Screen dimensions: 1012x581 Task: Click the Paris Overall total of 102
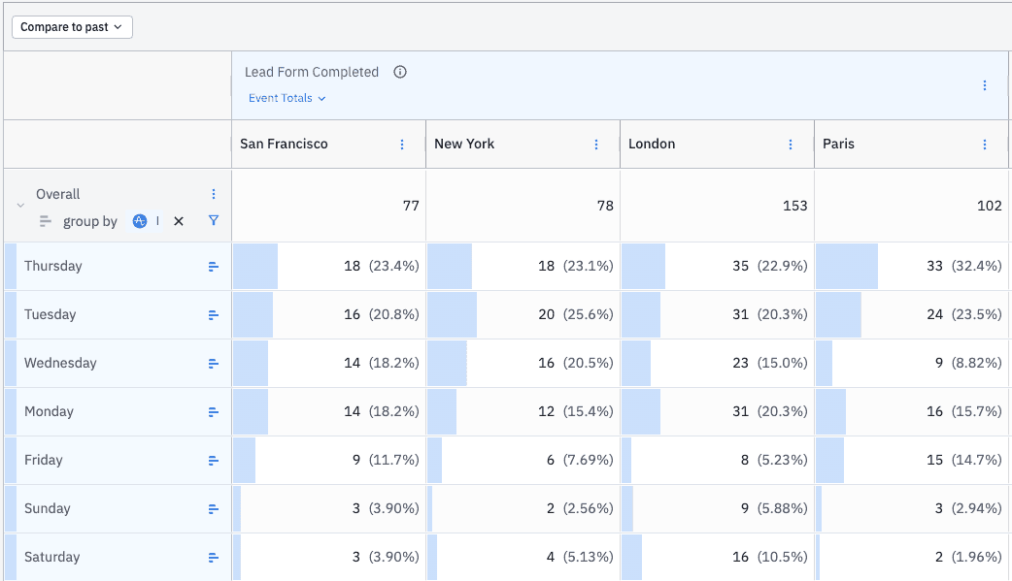coord(988,206)
